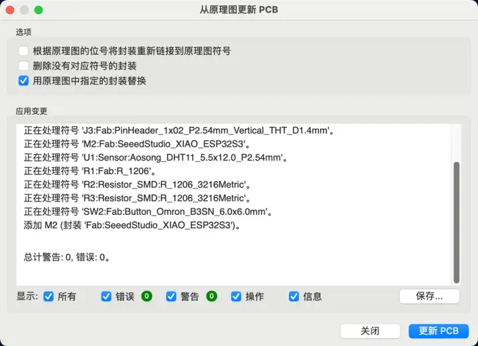Select log line for U1 Aosong_DHT11

(156, 158)
